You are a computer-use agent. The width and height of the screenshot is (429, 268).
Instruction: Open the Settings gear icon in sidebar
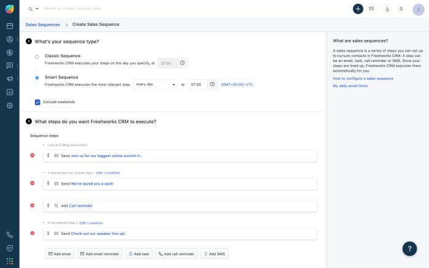pos(10,105)
